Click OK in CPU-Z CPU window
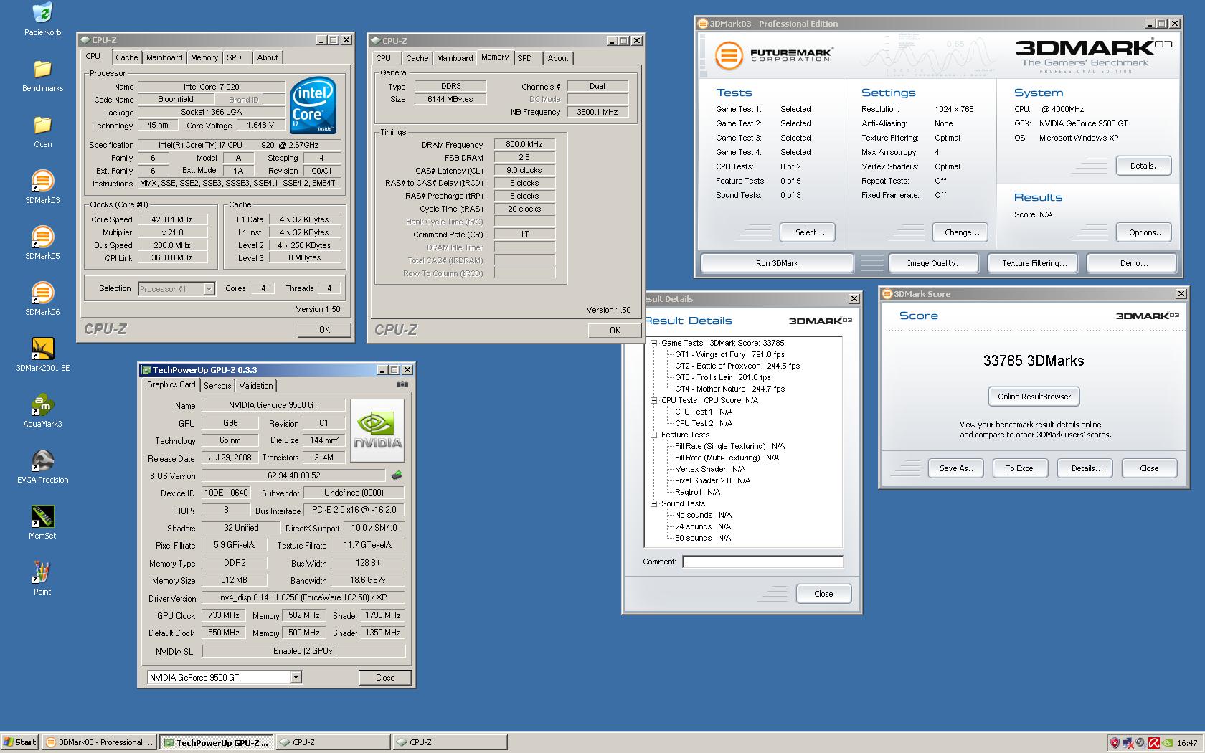 (324, 329)
